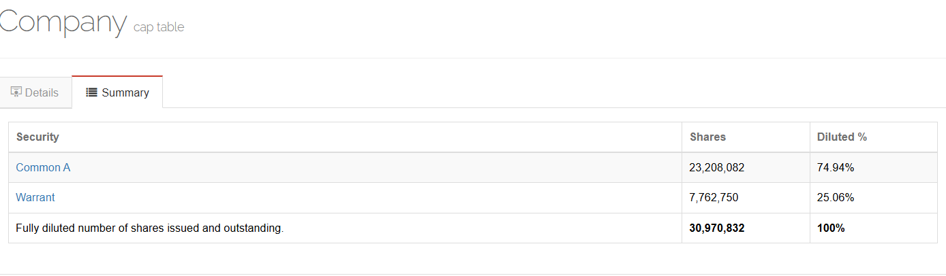Click the presentation icon on Details tab
Viewport: 946px width, 276px height.
coord(16,92)
